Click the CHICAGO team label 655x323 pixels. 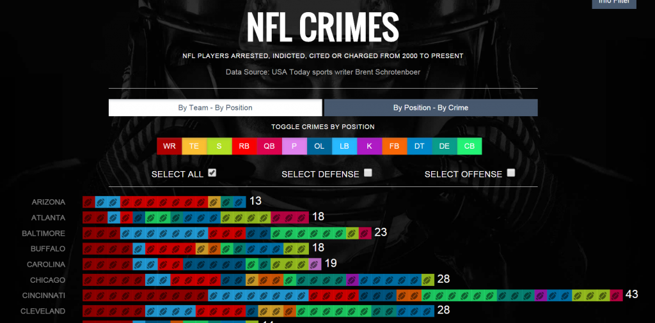tap(47, 280)
